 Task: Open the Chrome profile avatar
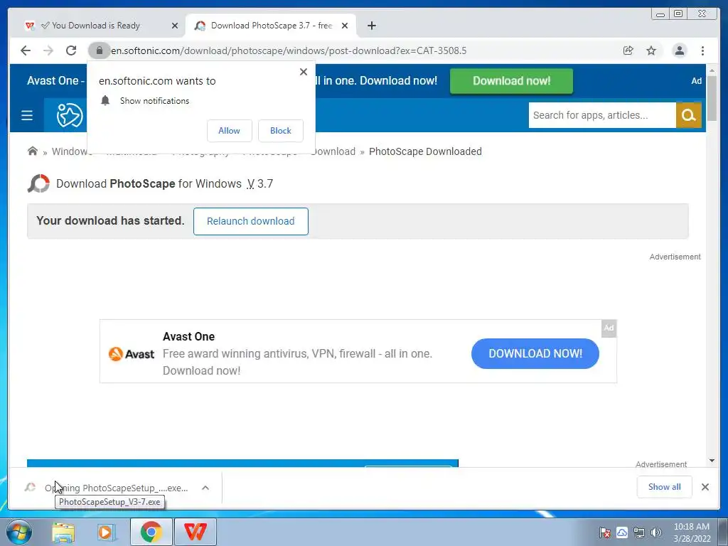[679, 50]
